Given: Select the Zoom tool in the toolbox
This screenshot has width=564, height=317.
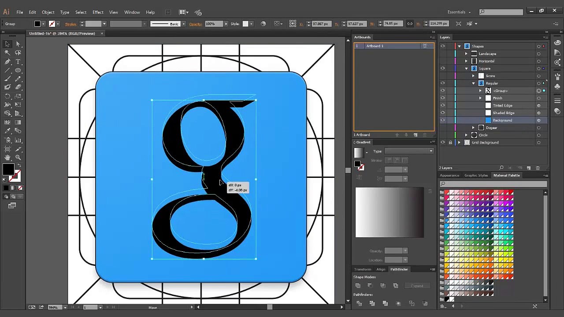Looking at the screenshot, I should point(18,158).
